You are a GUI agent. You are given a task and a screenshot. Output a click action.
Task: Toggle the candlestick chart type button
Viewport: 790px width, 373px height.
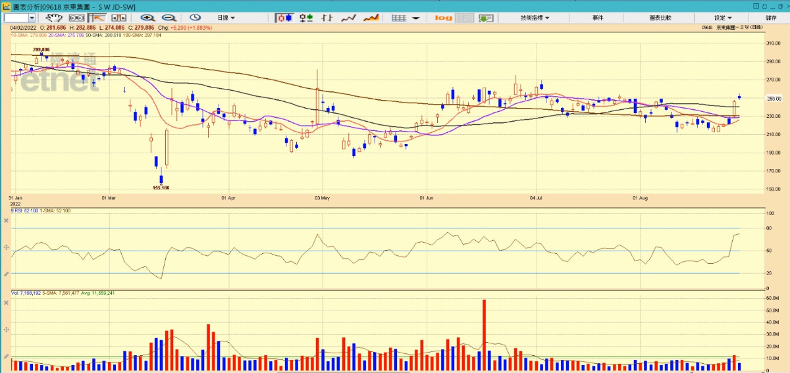(x=284, y=18)
